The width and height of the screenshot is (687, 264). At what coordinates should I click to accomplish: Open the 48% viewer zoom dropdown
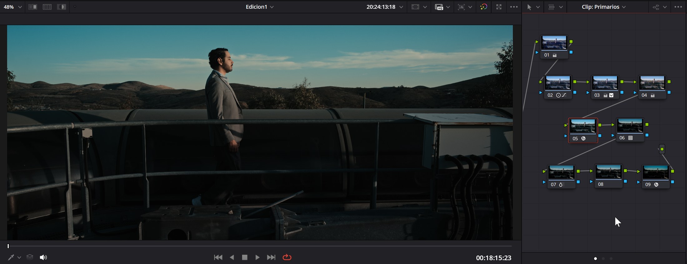[x=20, y=7]
